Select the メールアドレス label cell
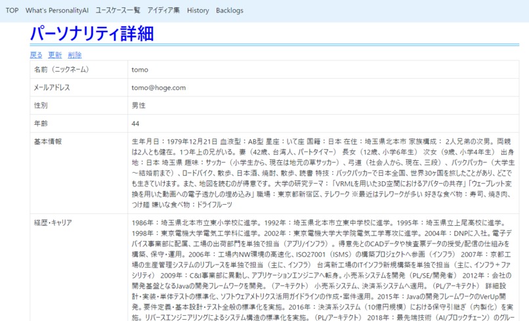This screenshot has width=529, height=321. click(x=79, y=87)
